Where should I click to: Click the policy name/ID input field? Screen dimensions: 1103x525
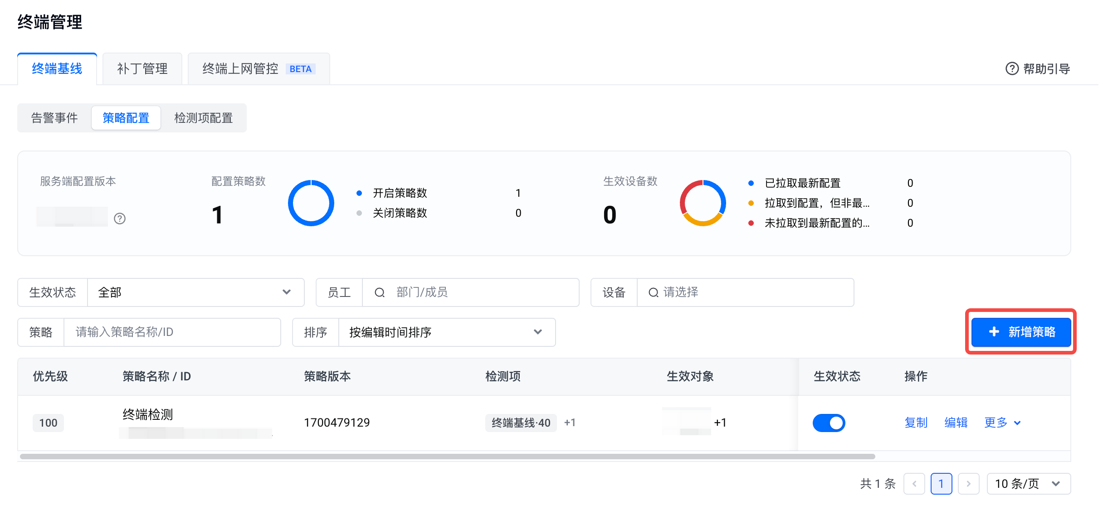point(172,332)
